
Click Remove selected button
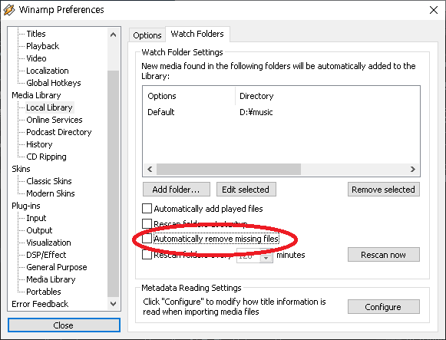383,190
